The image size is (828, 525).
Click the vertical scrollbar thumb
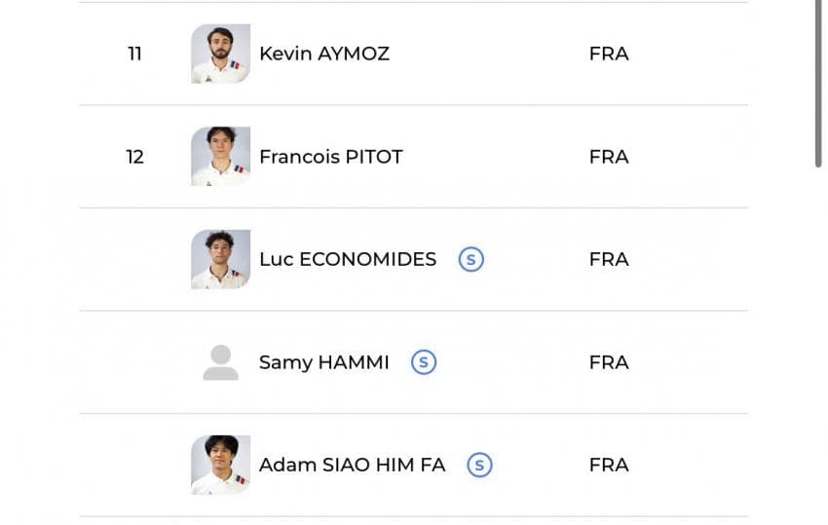click(818, 83)
